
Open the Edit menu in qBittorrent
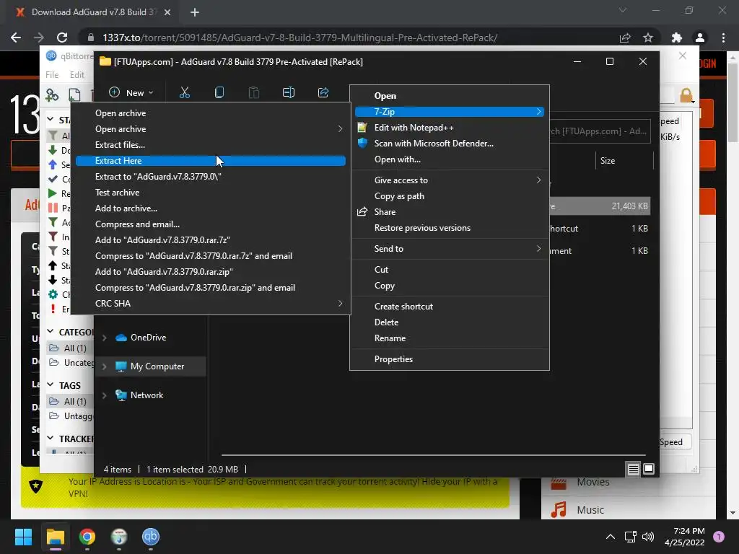point(76,74)
